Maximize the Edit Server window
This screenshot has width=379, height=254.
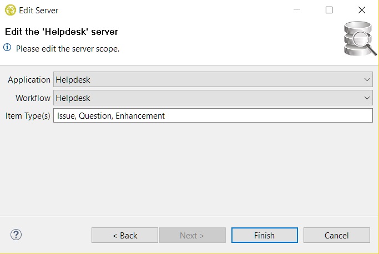[x=329, y=10]
